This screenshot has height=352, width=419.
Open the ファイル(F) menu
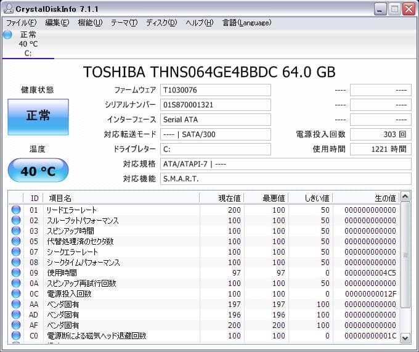21,23
